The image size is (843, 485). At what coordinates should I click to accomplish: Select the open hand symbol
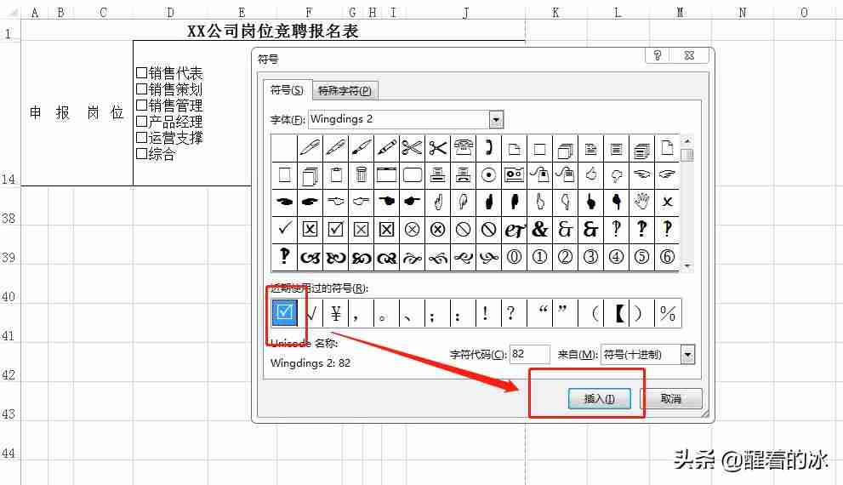coord(641,202)
